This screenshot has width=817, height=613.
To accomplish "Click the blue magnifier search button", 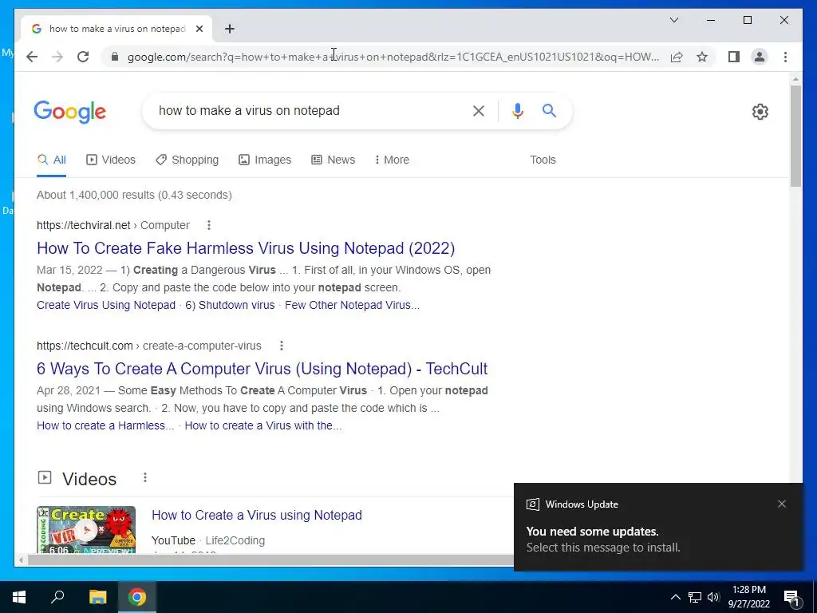I will point(549,110).
